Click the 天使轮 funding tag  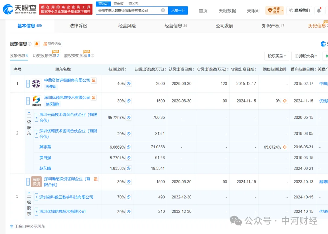click(x=51, y=87)
